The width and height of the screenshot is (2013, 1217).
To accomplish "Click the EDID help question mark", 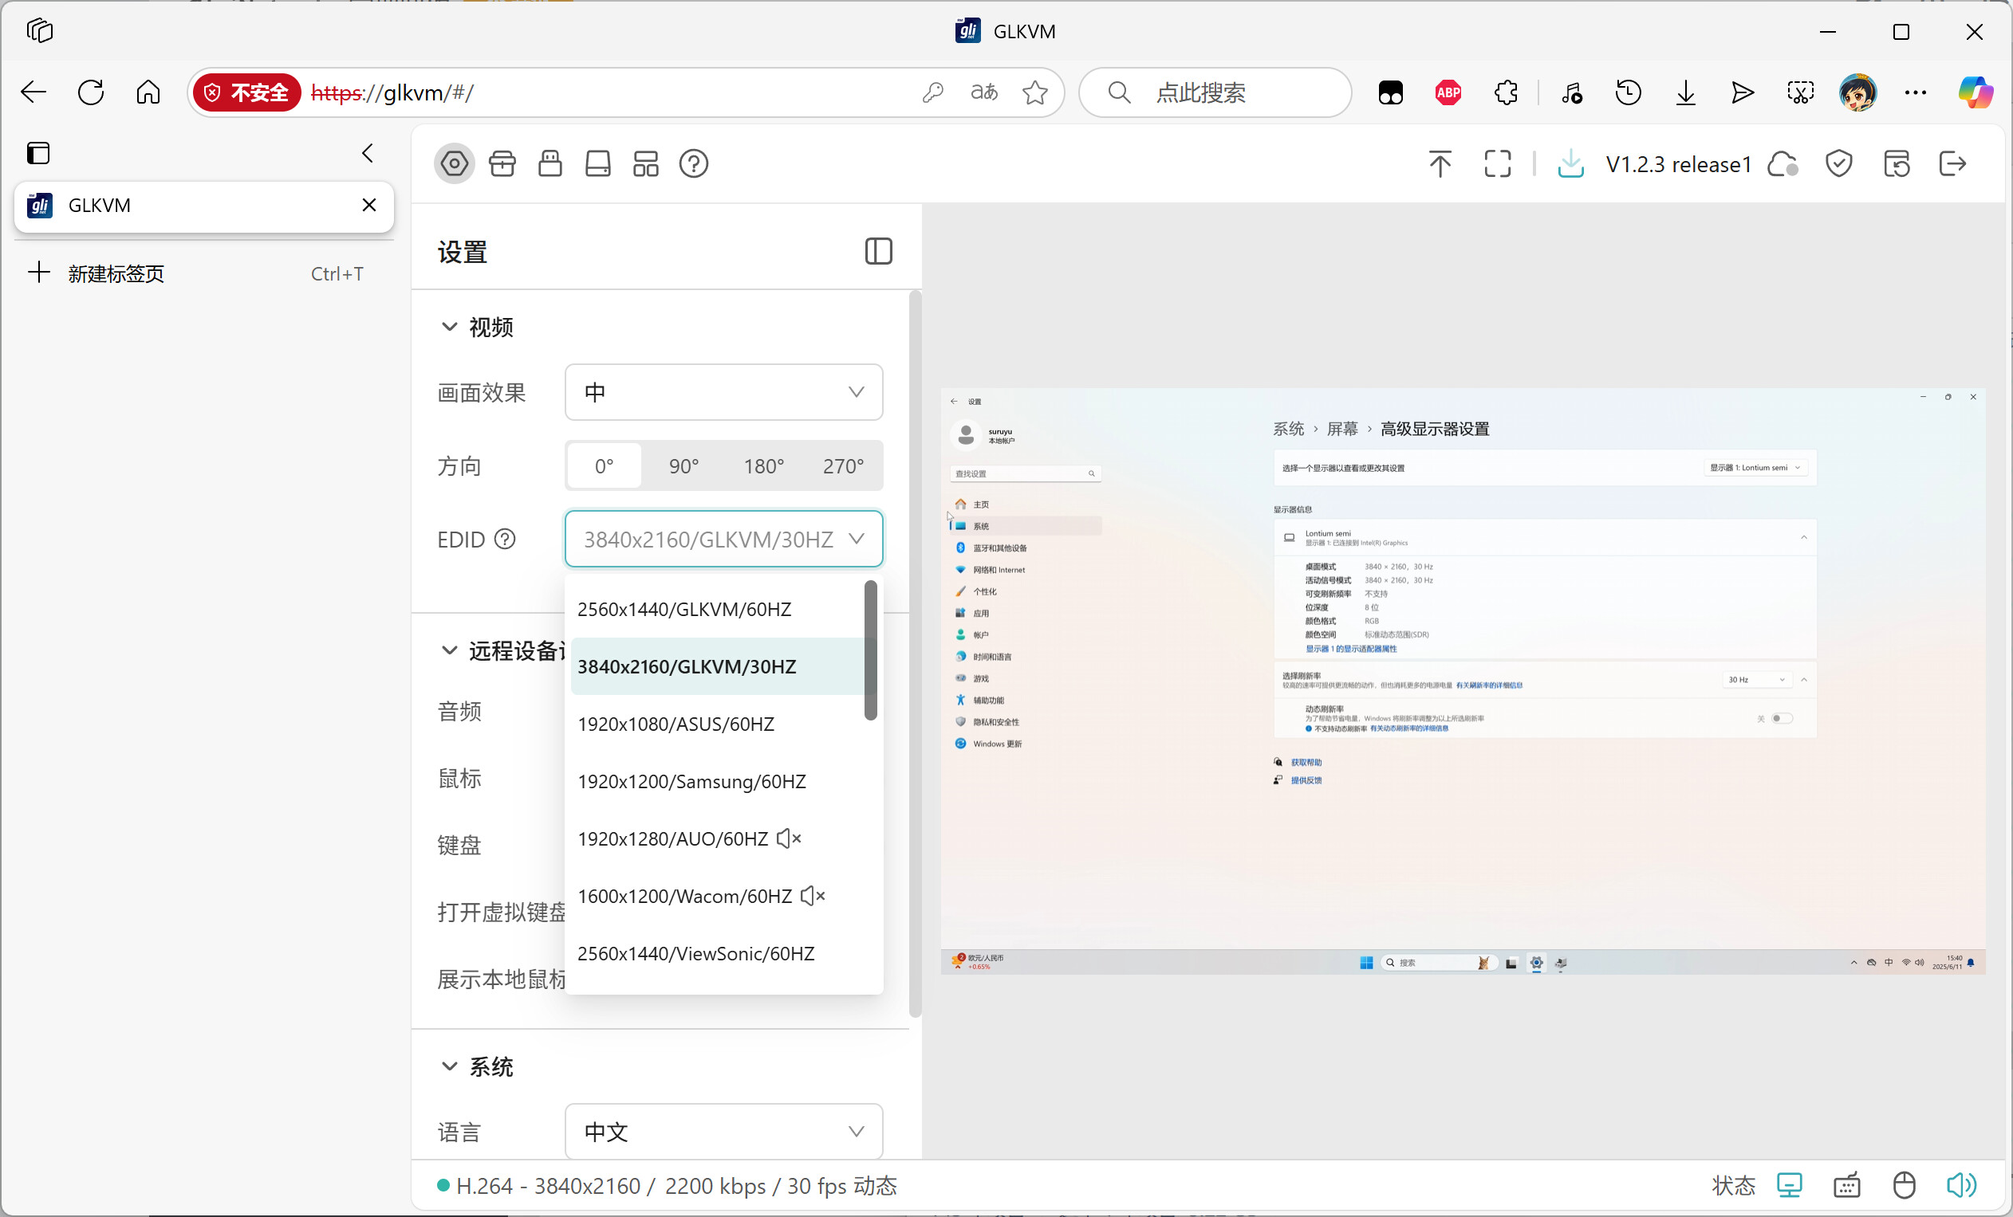I will (x=505, y=540).
